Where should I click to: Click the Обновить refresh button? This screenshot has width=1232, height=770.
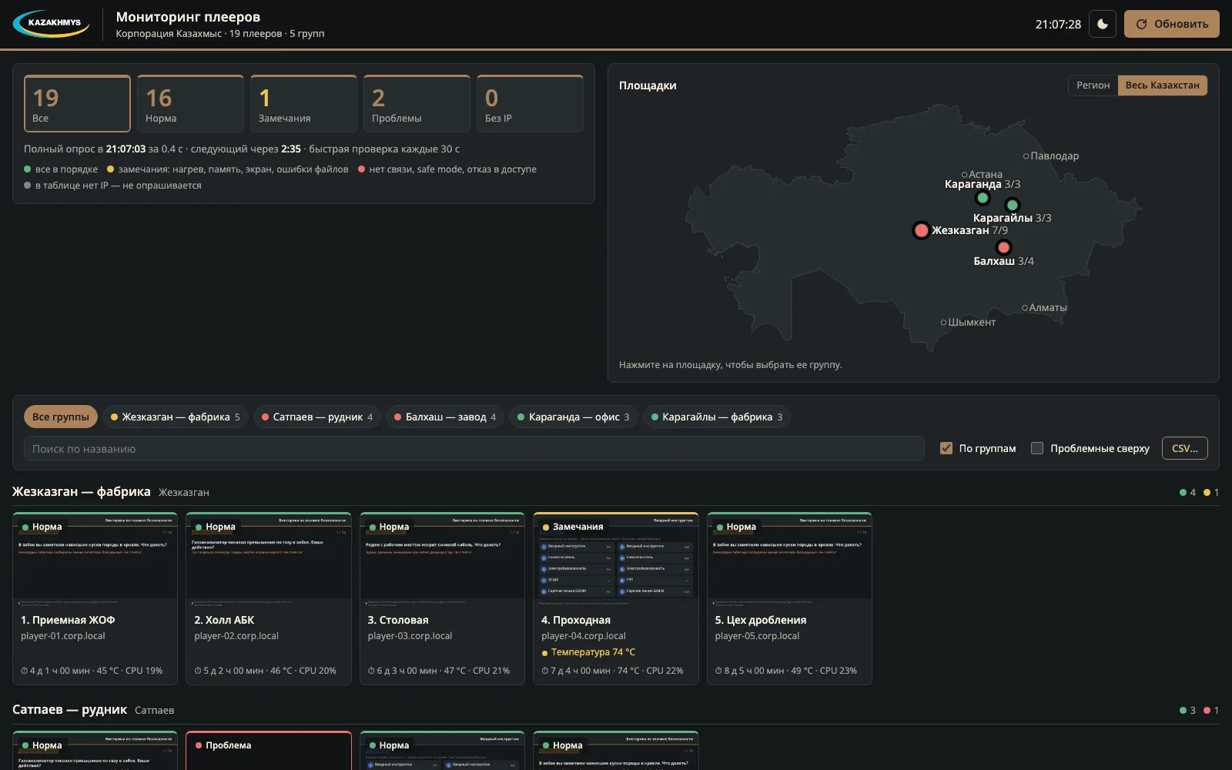click(1171, 24)
